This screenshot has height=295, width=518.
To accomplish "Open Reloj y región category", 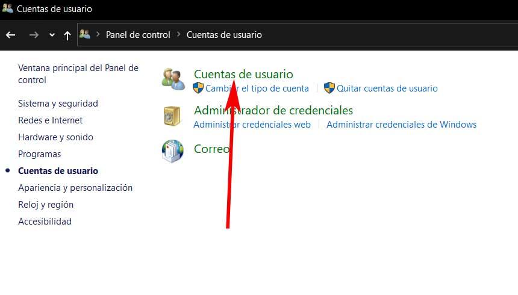I will tap(46, 205).
